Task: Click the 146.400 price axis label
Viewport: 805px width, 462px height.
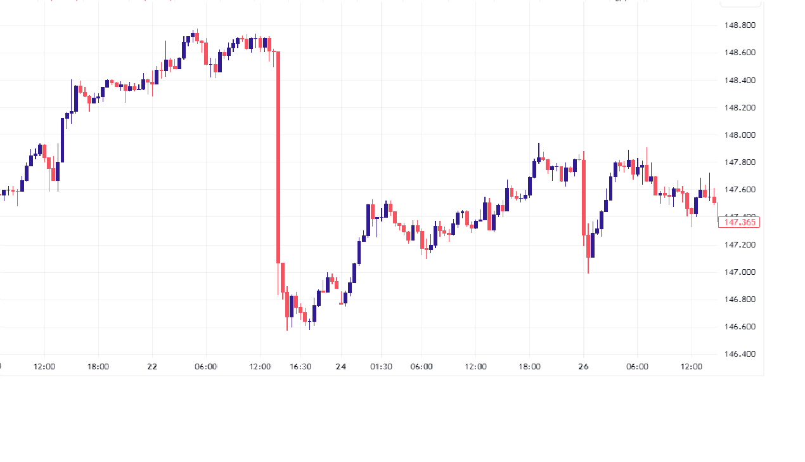Action: click(x=740, y=354)
